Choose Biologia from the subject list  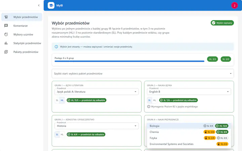(189, 126)
